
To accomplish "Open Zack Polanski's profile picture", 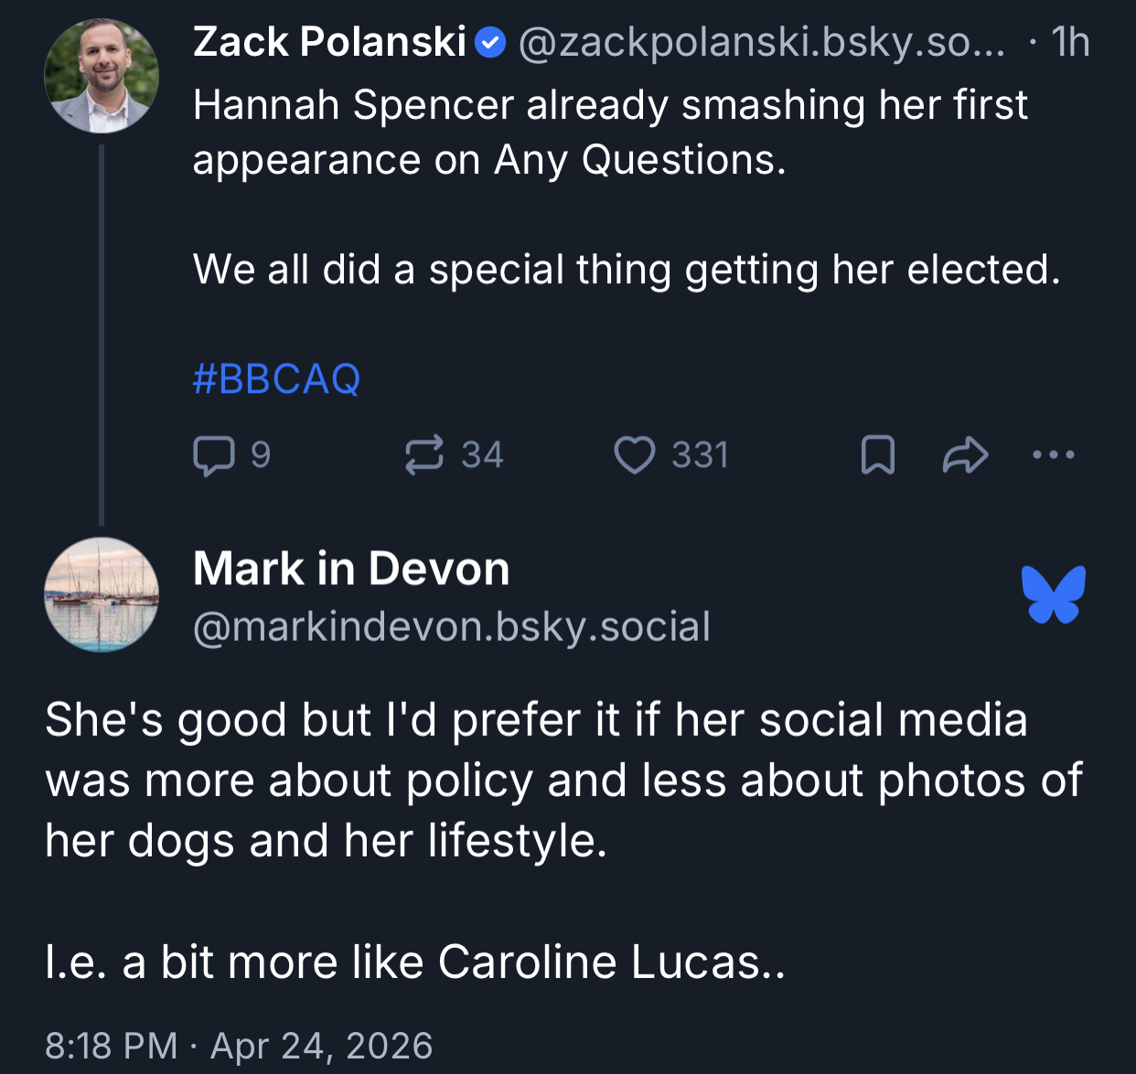I will pyautogui.click(x=102, y=76).
